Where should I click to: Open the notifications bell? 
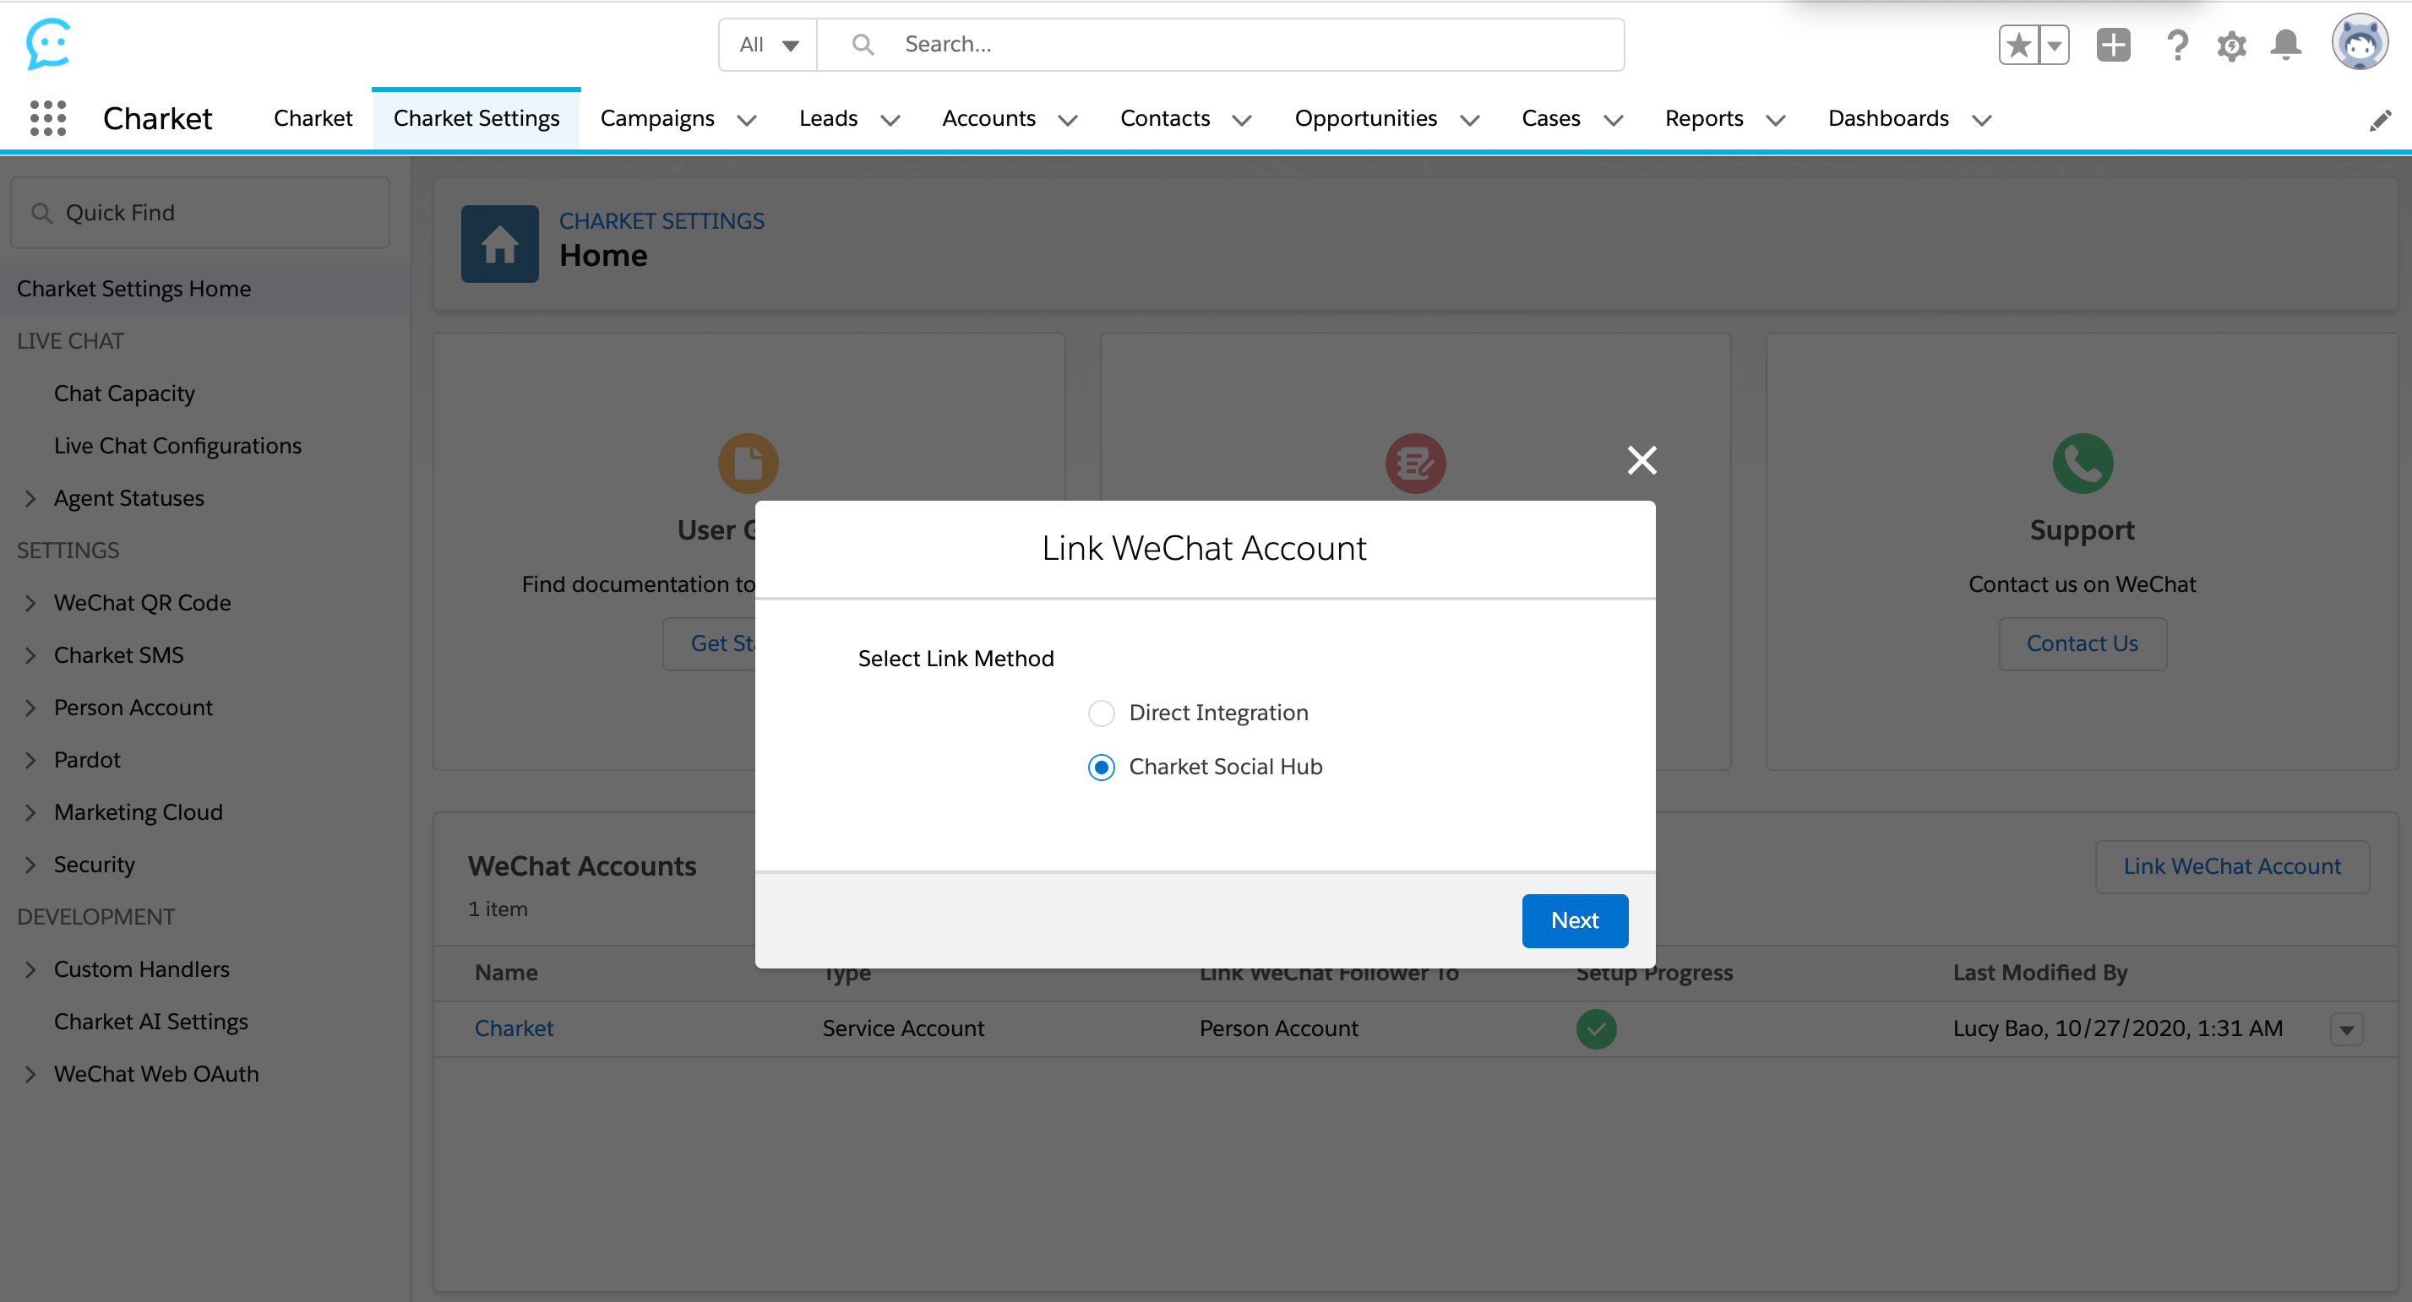2285,45
